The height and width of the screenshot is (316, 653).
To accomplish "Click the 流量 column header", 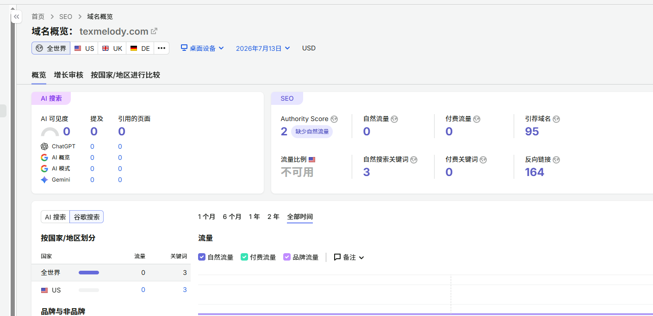I will click(x=140, y=256).
